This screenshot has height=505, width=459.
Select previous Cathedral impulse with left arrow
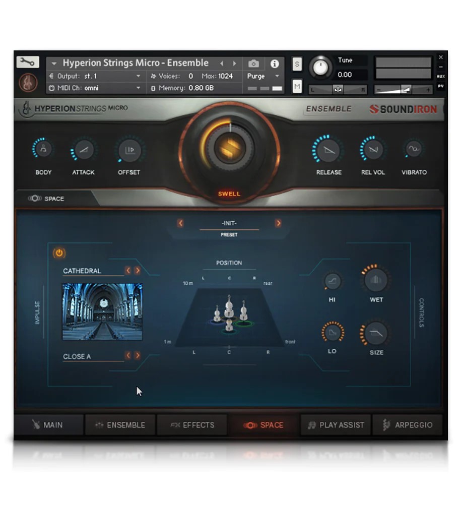pos(128,270)
